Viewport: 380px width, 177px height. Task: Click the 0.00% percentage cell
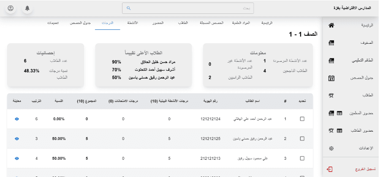point(59,119)
